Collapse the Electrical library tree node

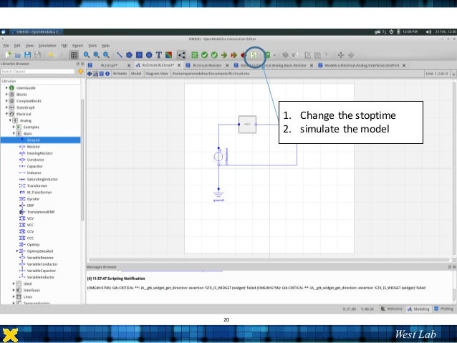[x=6, y=113]
